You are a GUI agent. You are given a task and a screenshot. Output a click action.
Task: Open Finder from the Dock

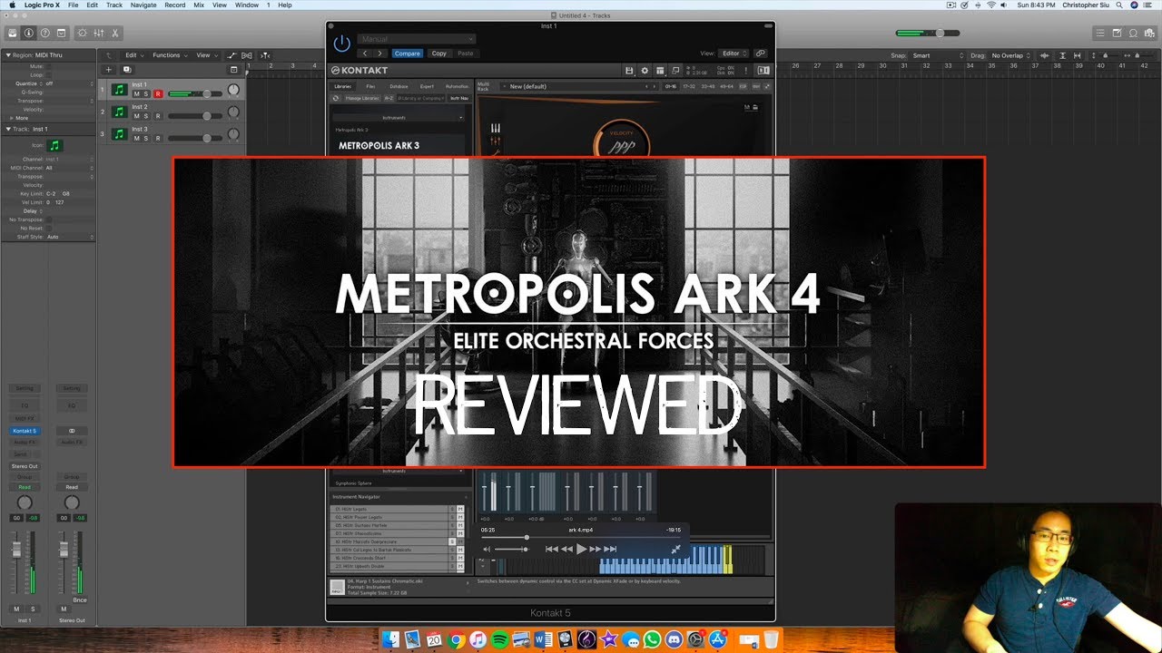point(389,640)
